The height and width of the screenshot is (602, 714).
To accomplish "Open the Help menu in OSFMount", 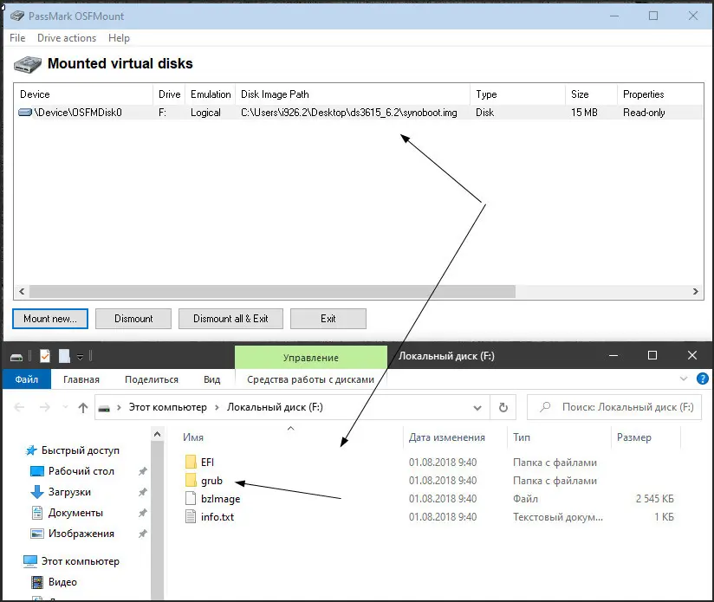I will tap(119, 38).
